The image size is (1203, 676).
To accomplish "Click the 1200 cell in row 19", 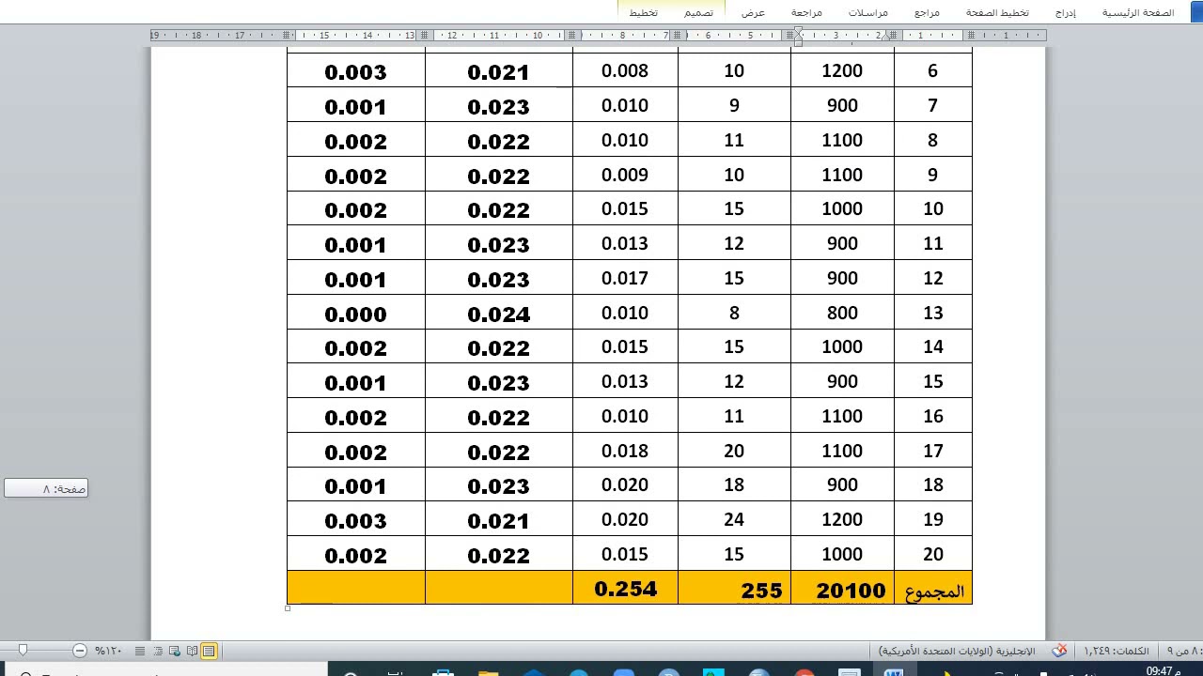I will point(842,519).
